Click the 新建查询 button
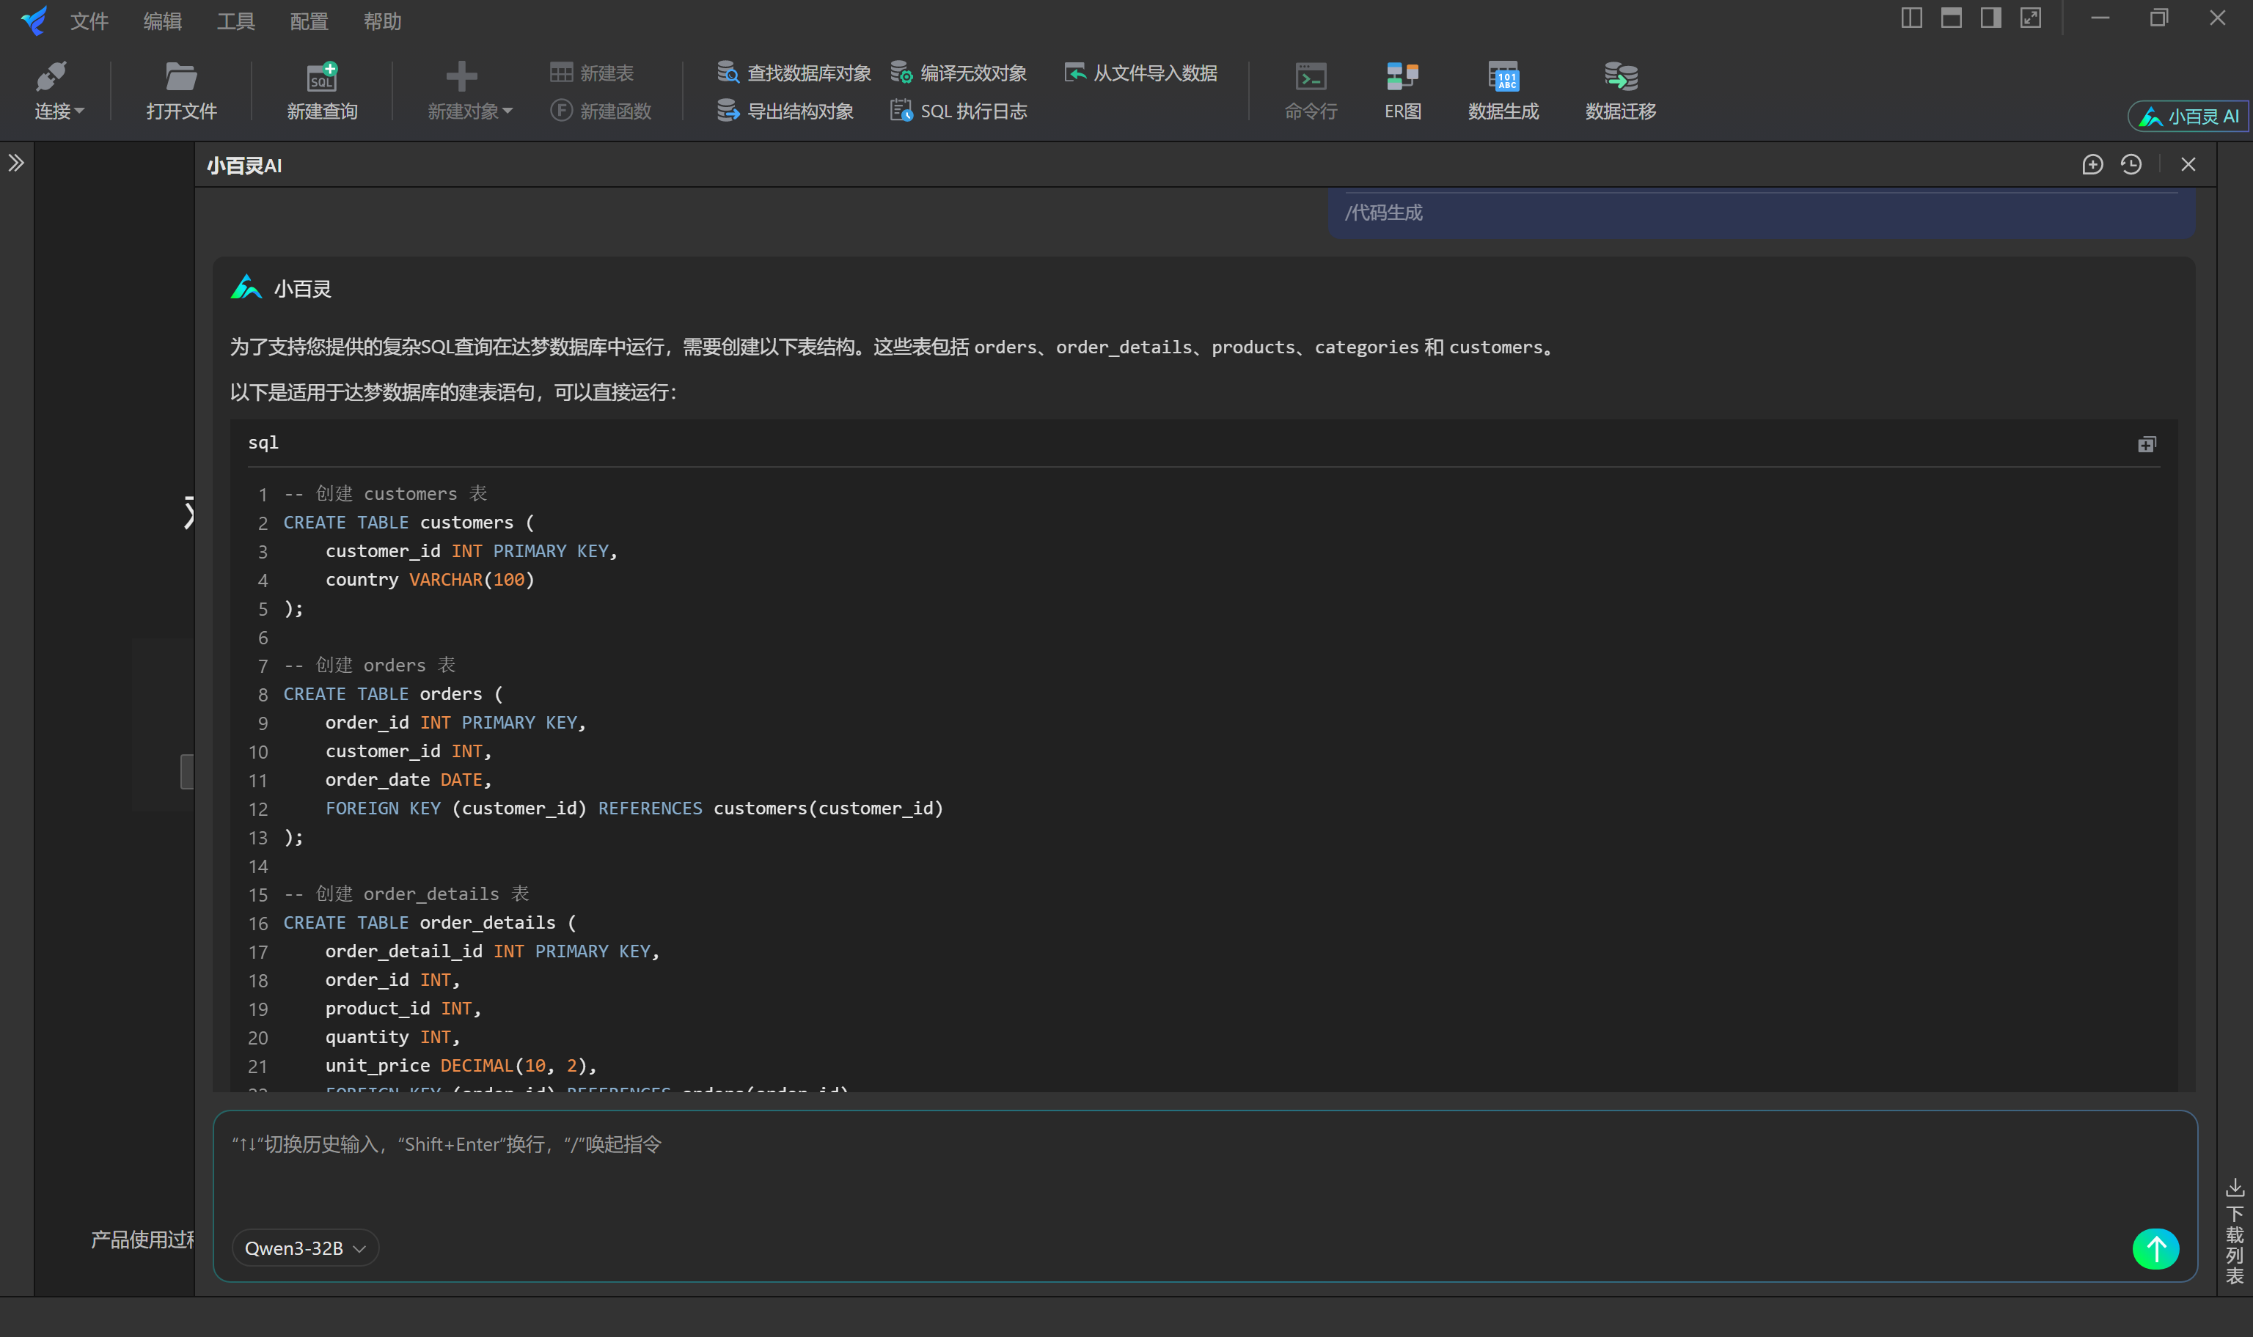 pos(322,89)
